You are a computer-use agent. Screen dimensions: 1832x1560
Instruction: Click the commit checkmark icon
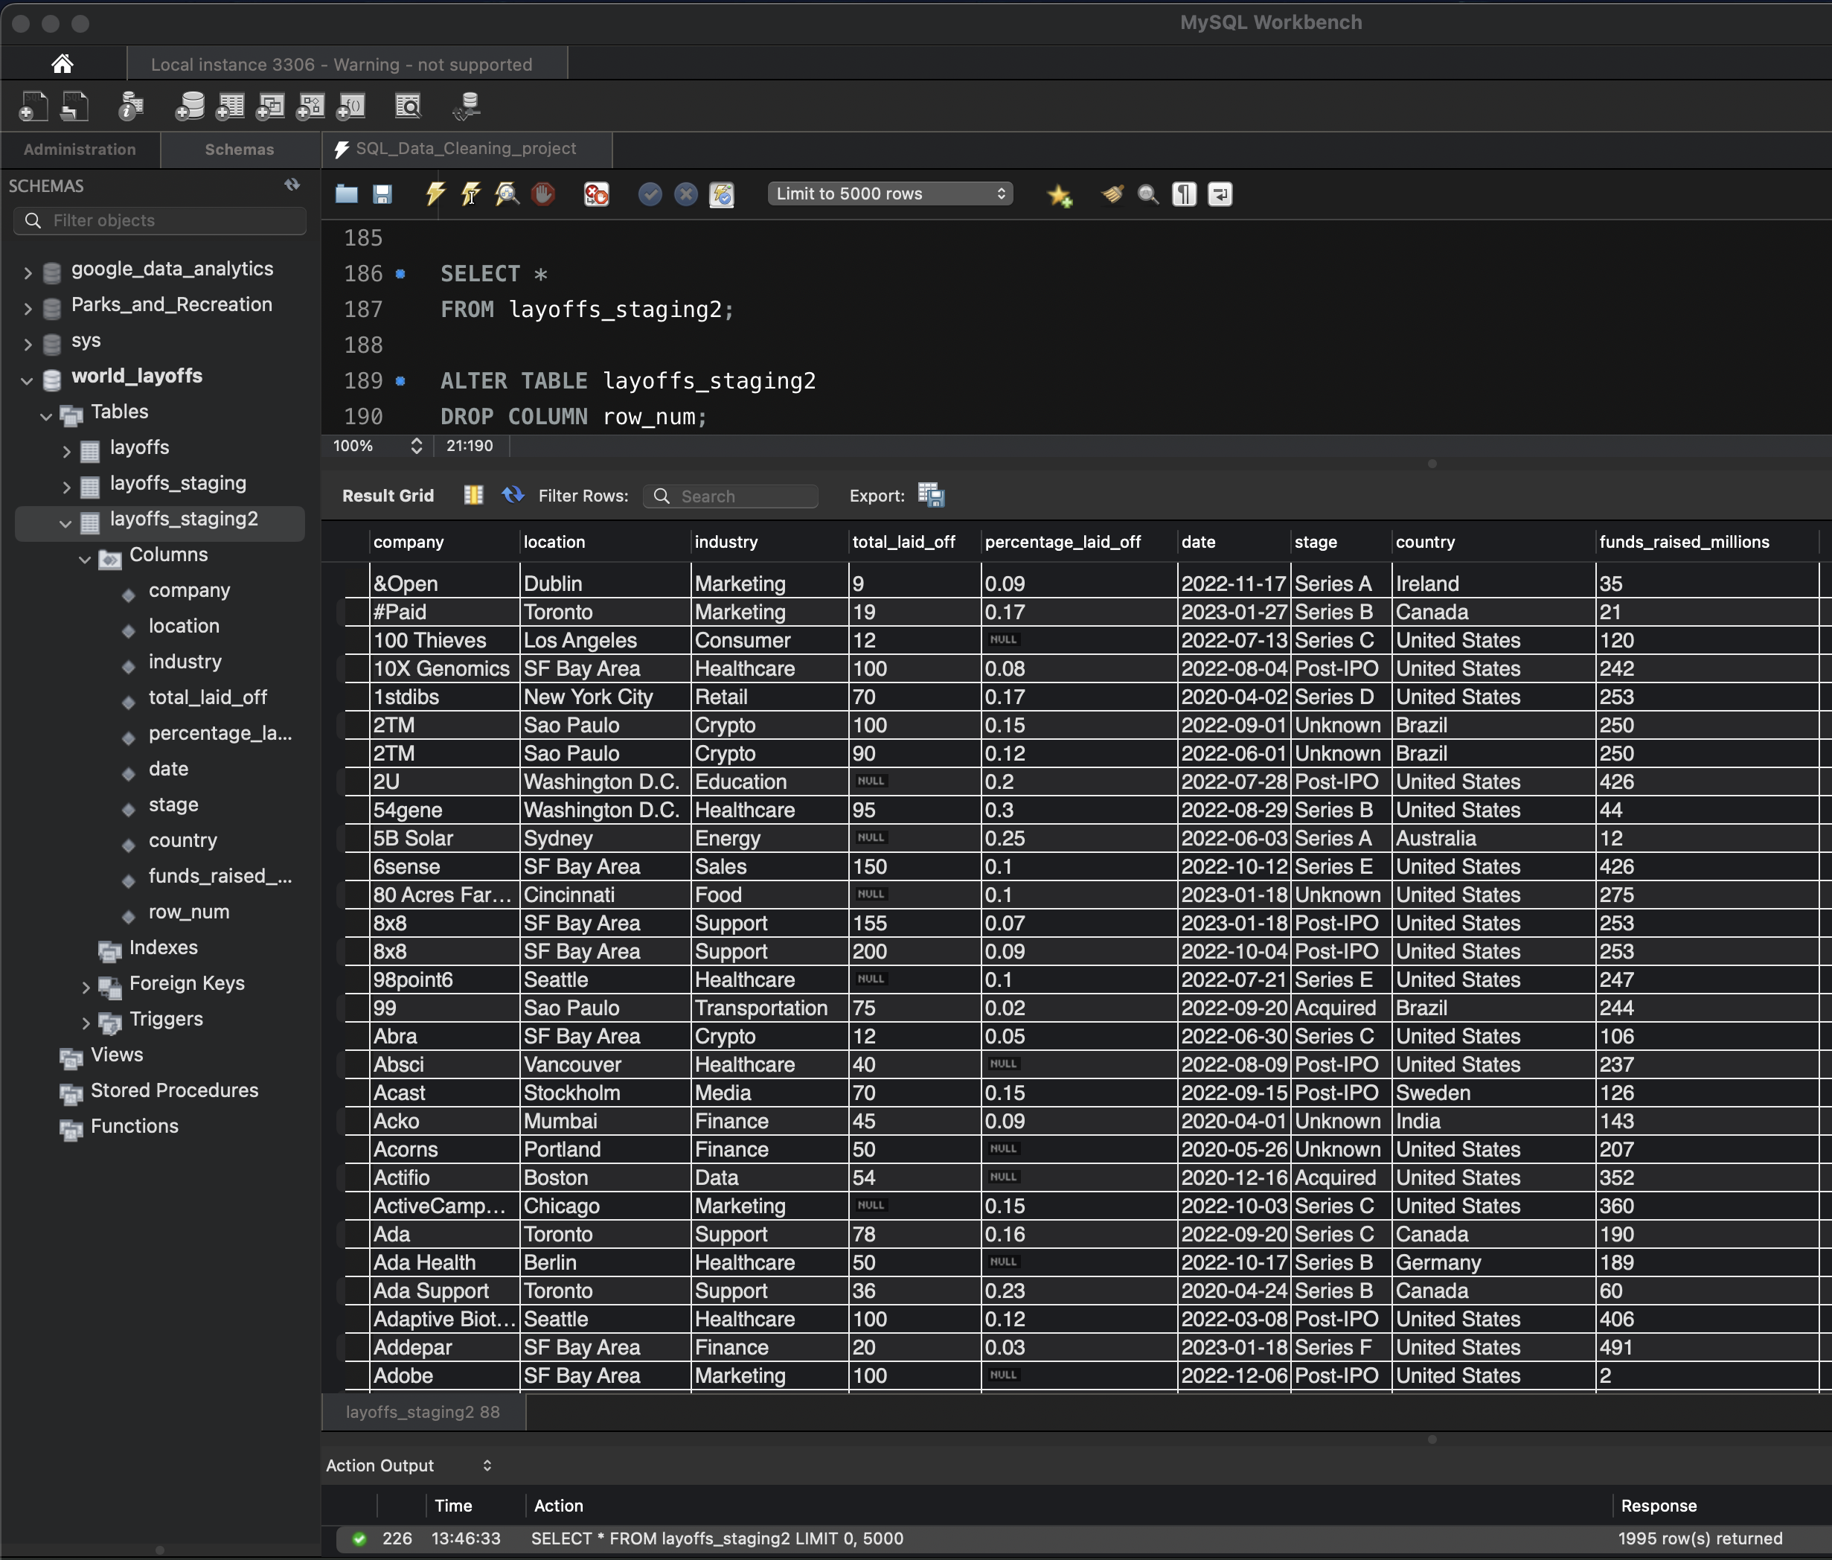pos(650,194)
